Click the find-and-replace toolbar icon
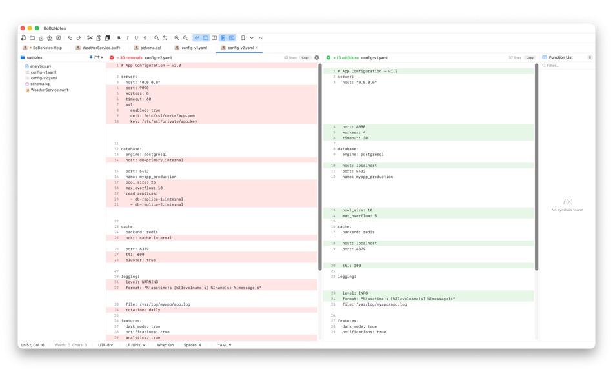This screenshot has height=383, width=613. click(165, 38)
